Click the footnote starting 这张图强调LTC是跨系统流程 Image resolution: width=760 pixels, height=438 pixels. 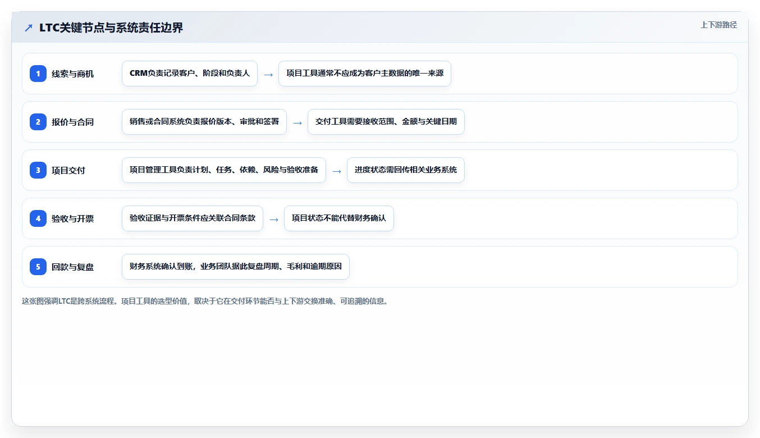point(205,301)
